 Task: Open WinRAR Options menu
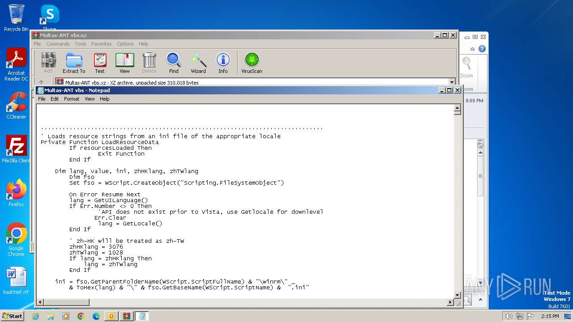point(125,44)
